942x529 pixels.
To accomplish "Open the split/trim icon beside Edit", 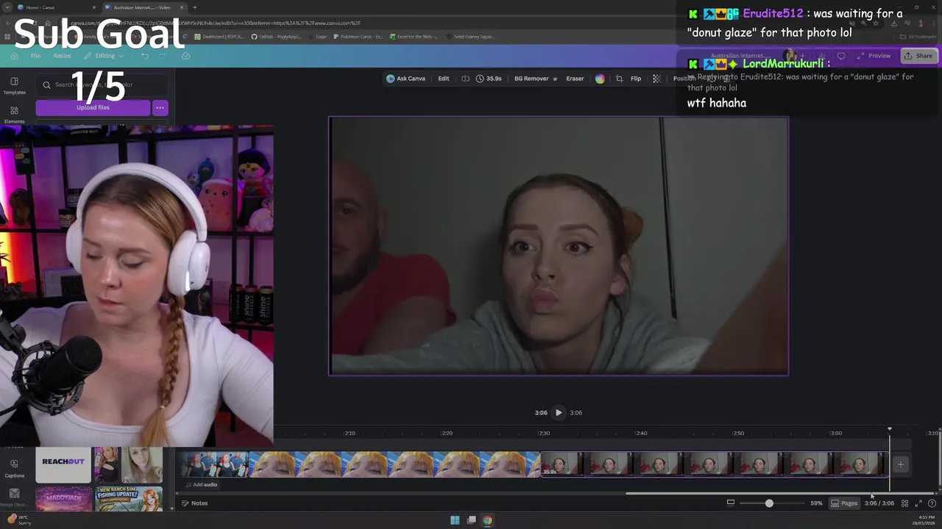I will click(x=465, y=79).
